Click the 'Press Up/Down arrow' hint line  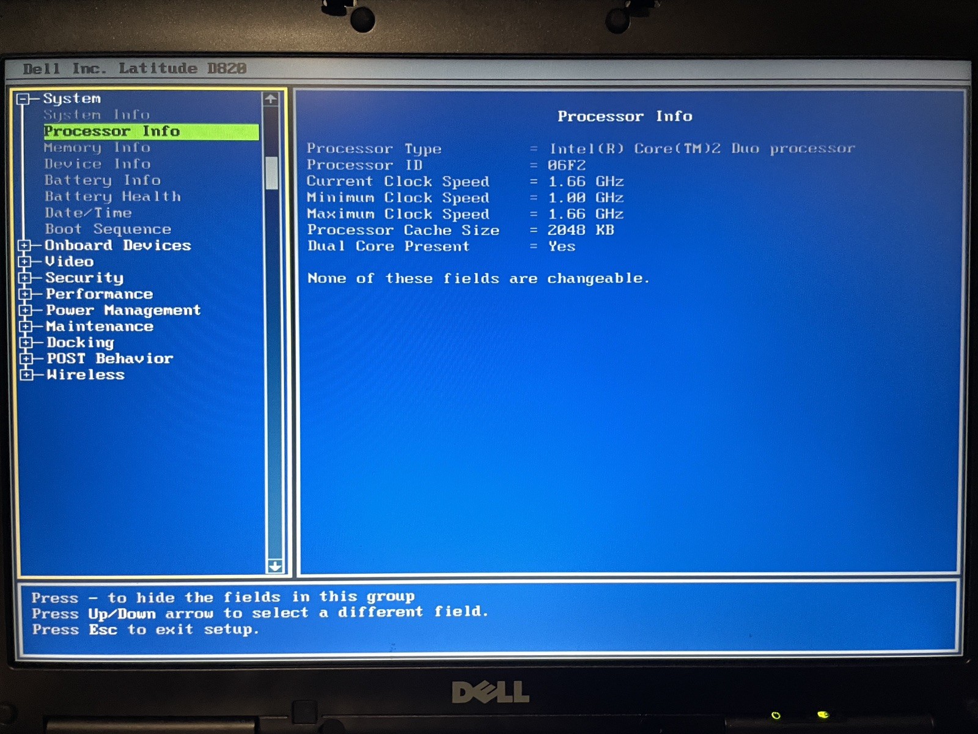click(260, 613)
